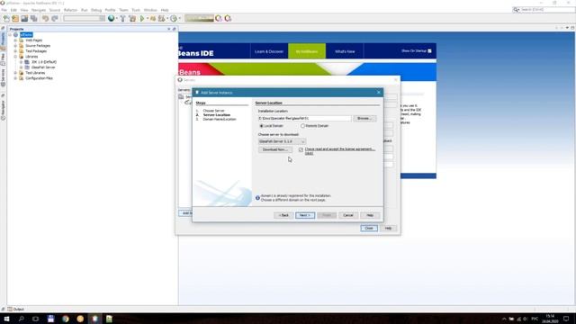576x324 pixels.
Task: Click the Build Project hammer icon
Action: (123, 18)
